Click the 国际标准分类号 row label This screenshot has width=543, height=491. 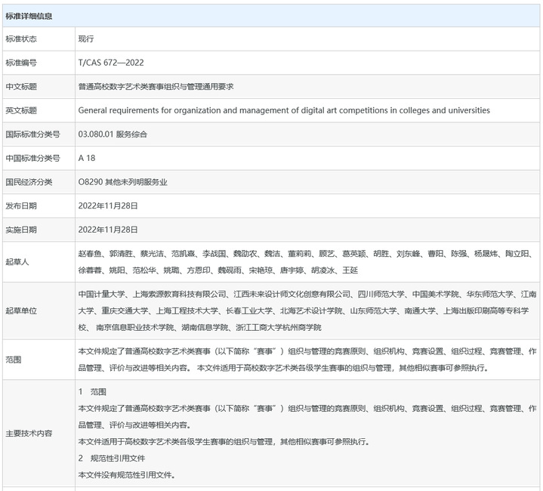click(32, 134)
